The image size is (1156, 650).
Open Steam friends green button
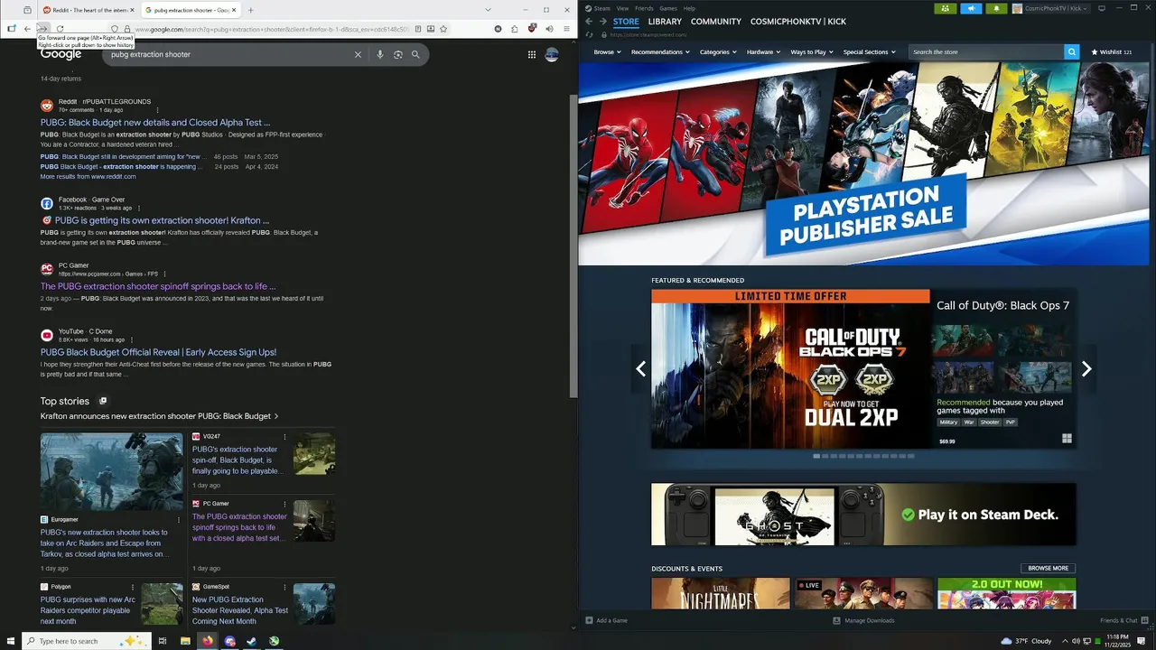point(946,8)
